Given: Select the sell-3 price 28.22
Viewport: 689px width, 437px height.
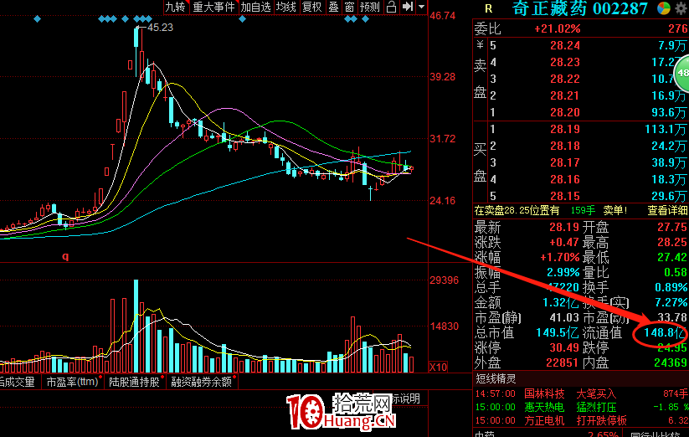Looking at the screenshot, I should pyautogui.click(x=564, y=79).
